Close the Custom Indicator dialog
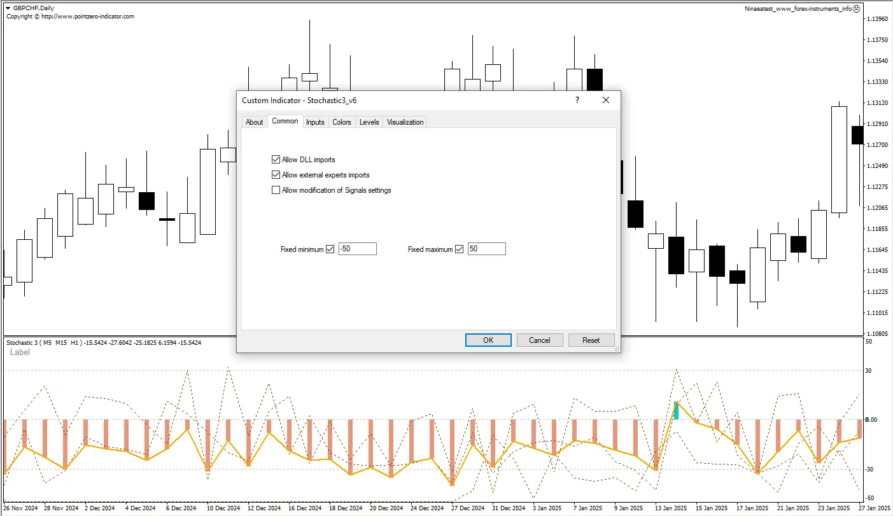The width and height of the screenshot is (893, 516). [x=605, y=100]
